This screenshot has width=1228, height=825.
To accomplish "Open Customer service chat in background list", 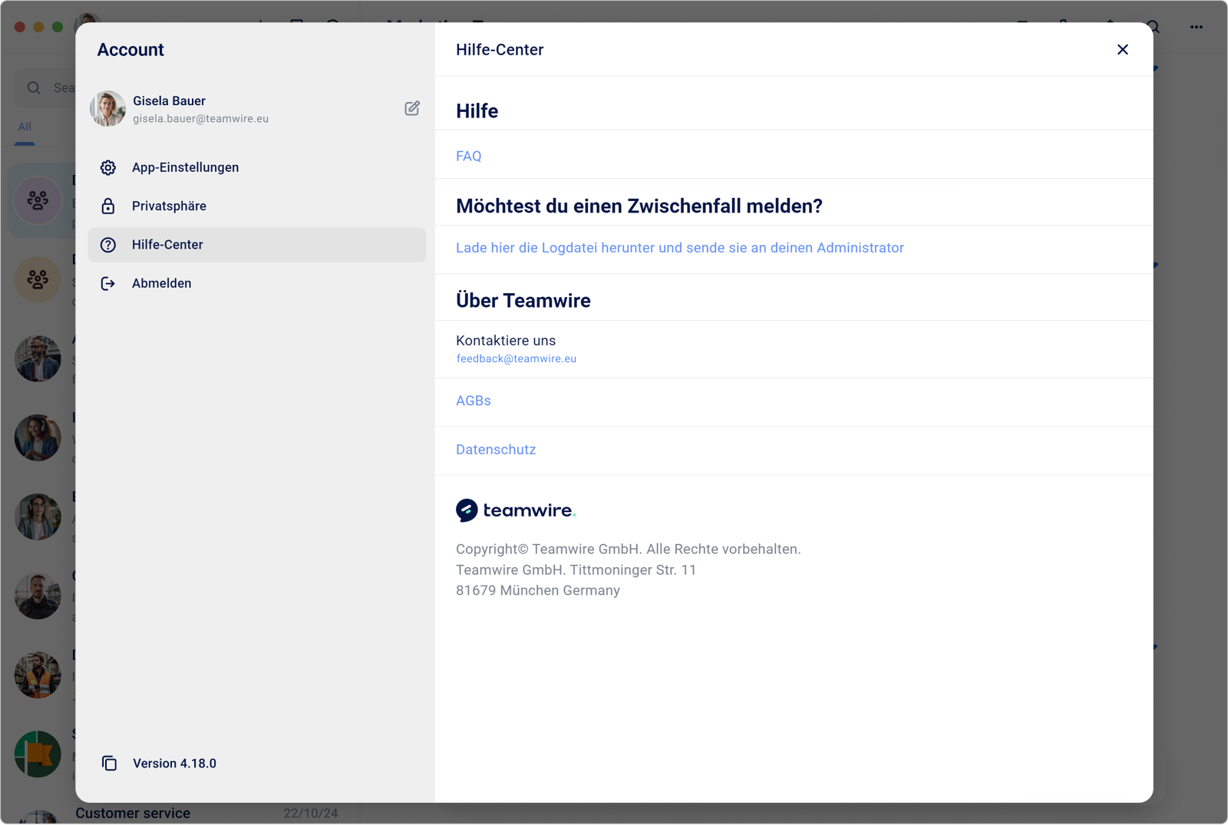I will (x=133, y=813).
